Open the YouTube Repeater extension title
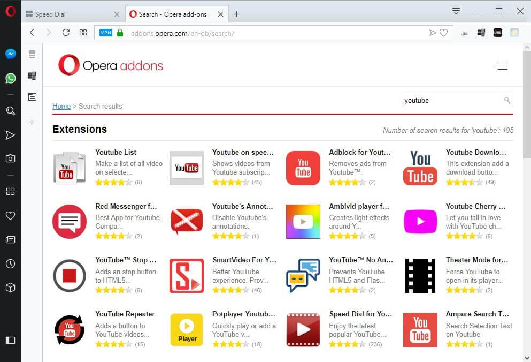This screenshot has width=531, height=362. pyautogui.click(x=125, y=314)
